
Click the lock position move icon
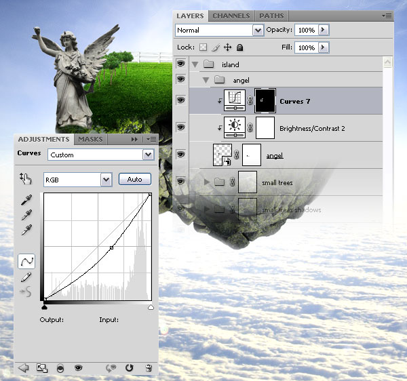click(x=228, y=47)
